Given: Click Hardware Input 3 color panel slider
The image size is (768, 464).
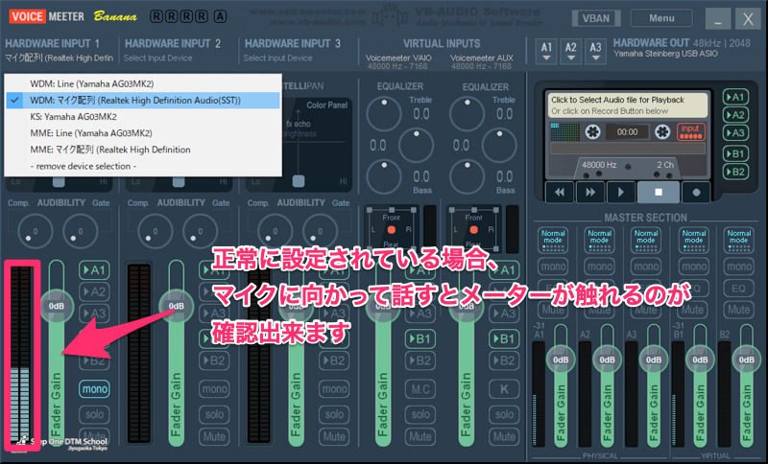Looking at the screenshot, I should click(299, 181).
